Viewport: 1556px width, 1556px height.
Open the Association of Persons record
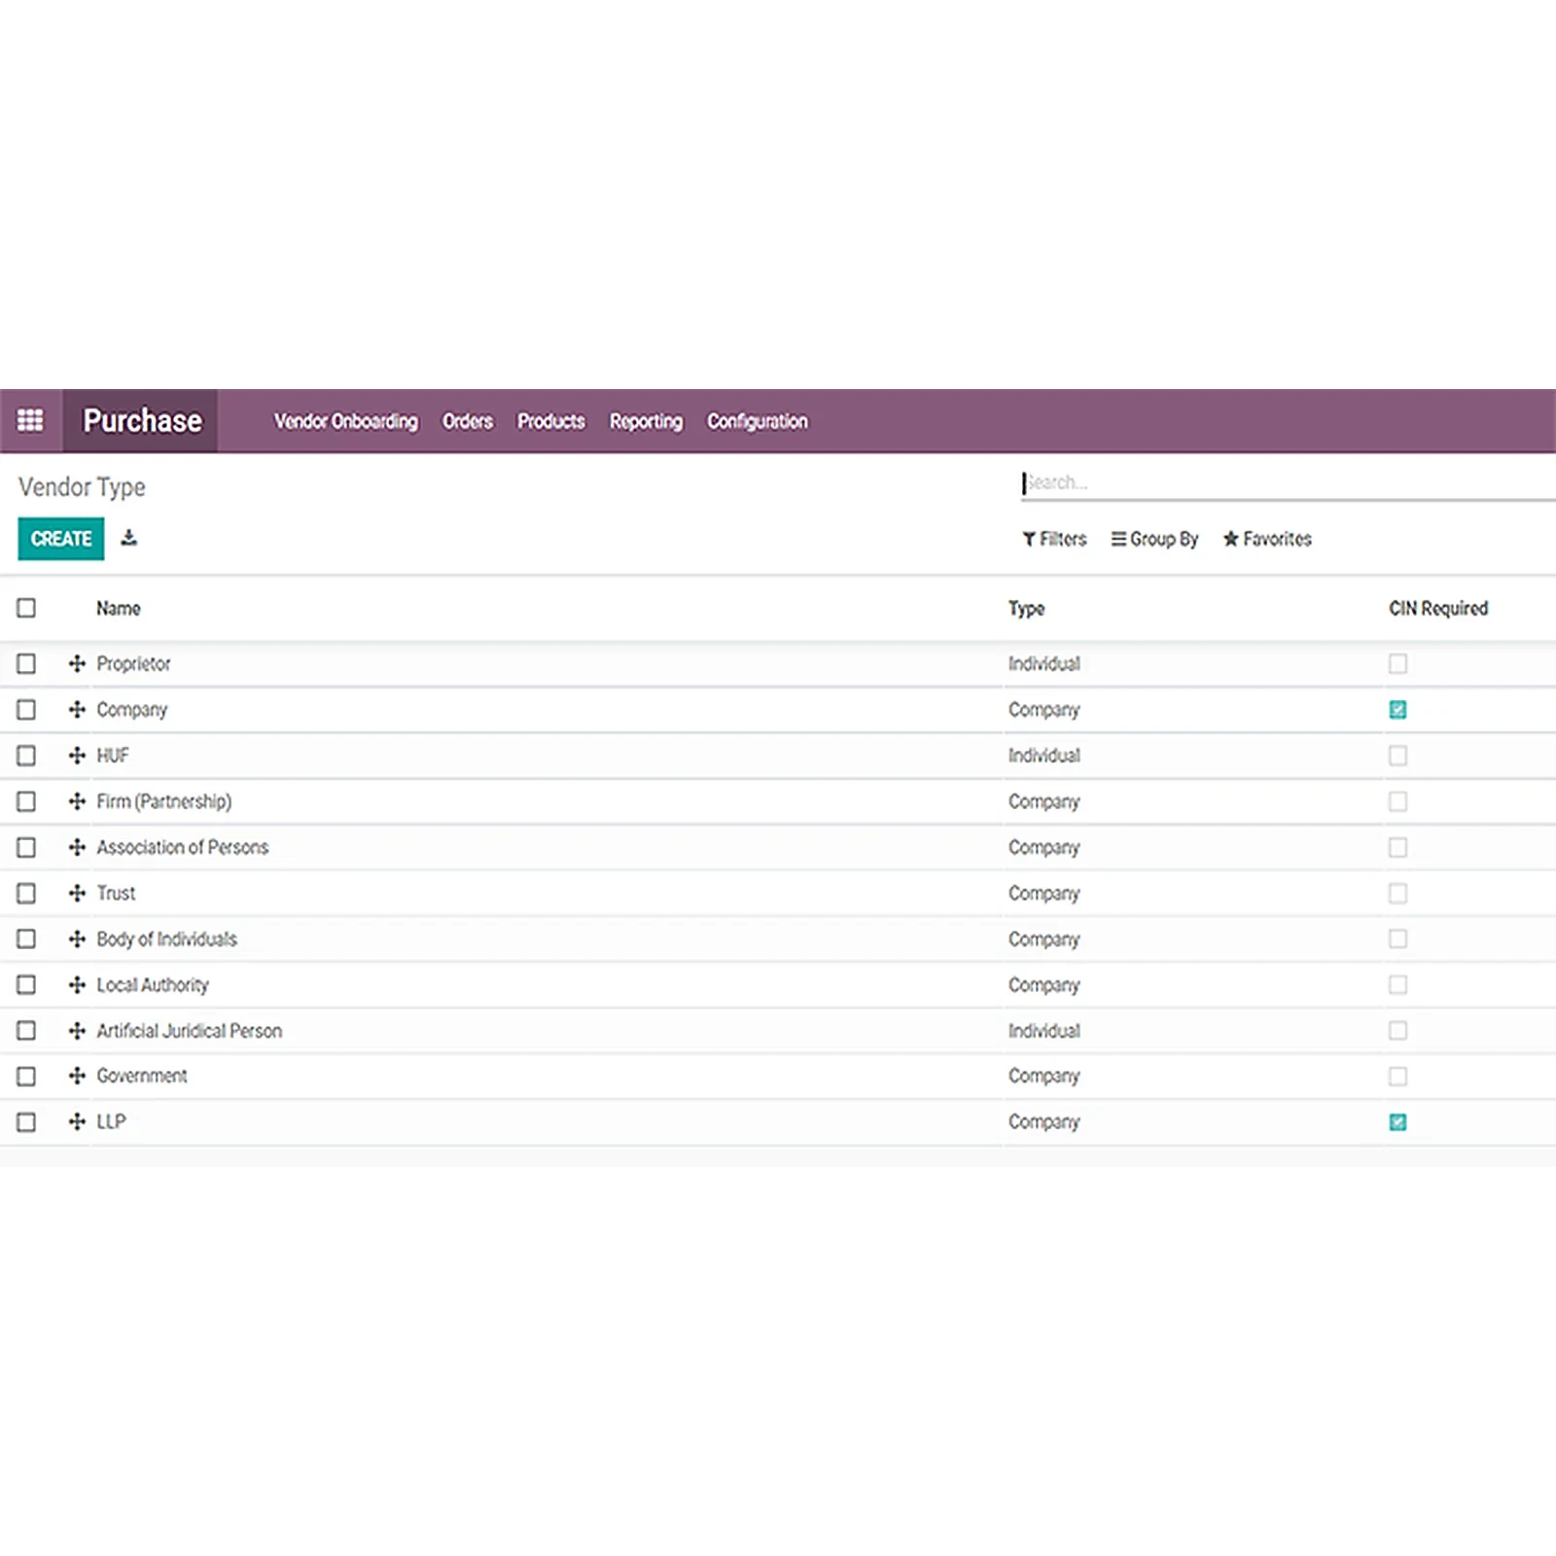click(182, 847)
